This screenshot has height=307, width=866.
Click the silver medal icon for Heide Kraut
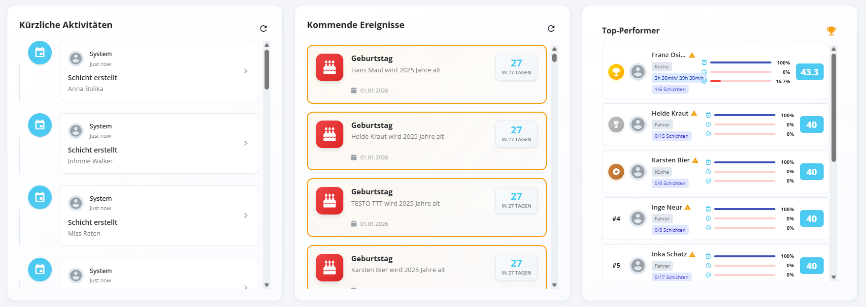pyautogui.click(x=616, y=124)
